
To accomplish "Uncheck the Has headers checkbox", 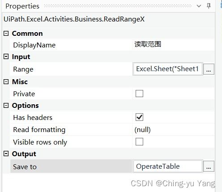I will 139,117.
